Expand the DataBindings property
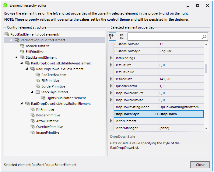The width and height of the screenshot is (214, 172). 111,58
